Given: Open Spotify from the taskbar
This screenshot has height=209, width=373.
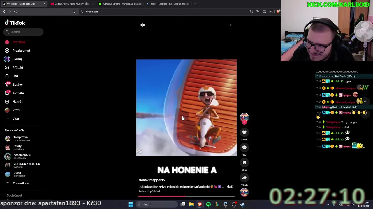Looking at the screenshot, I should pos(208,204).
